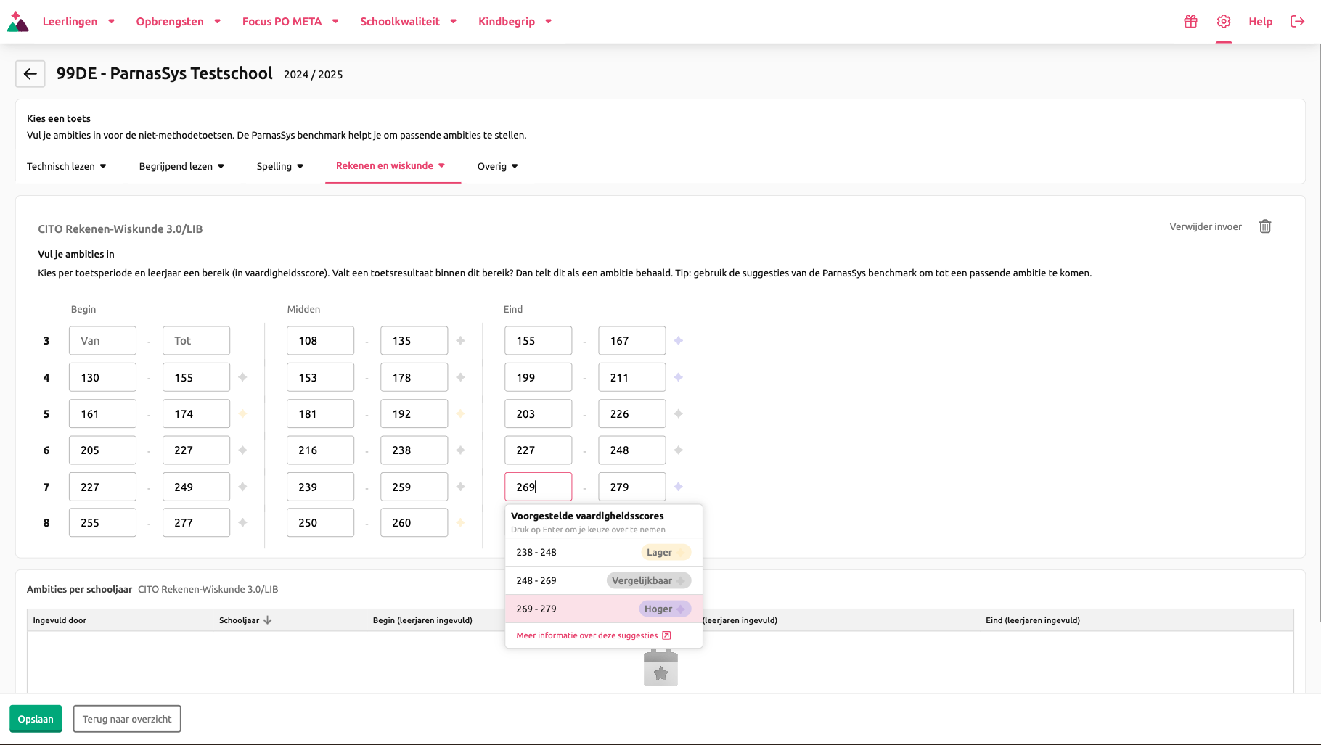
Task: Click suggestion sparkle for grade 7 Eind
Action: pyautogui.click(x=679, y=487)
